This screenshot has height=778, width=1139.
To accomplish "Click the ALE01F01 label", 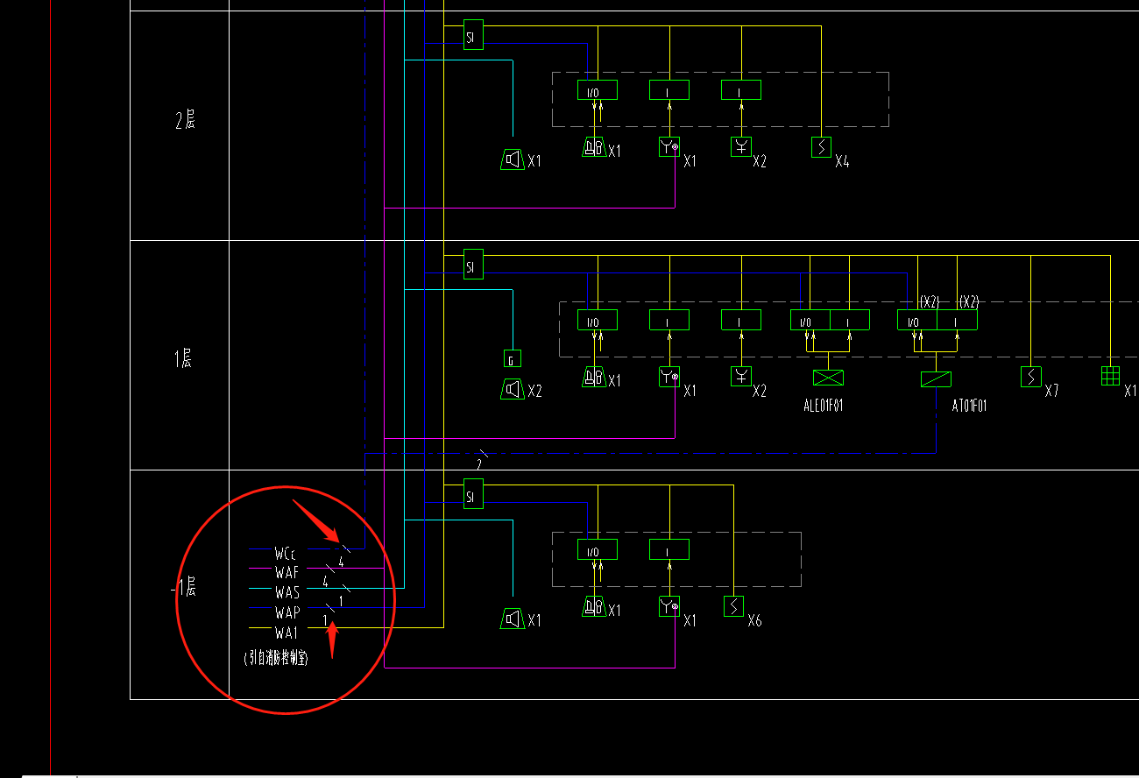I will click(x=824, y=407).
